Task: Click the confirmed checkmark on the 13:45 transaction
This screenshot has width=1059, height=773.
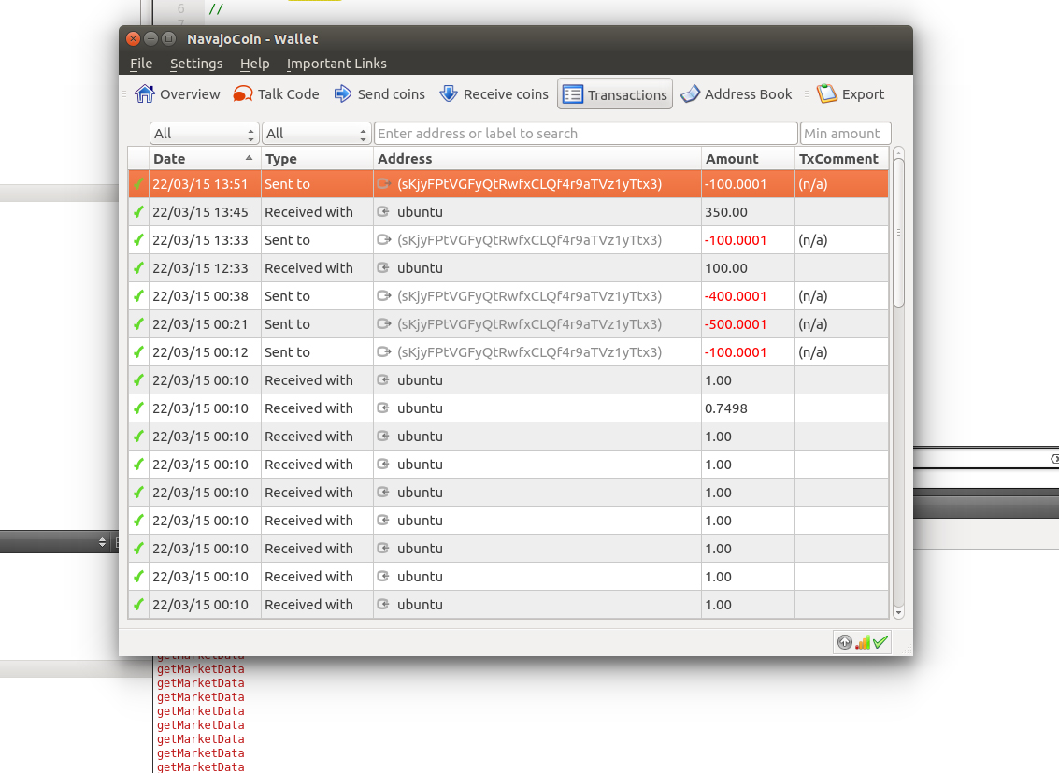Action: (x=138, y=212)
